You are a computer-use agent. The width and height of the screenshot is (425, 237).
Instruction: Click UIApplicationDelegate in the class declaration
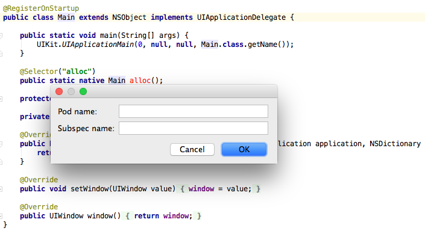[x=241, y=17]
